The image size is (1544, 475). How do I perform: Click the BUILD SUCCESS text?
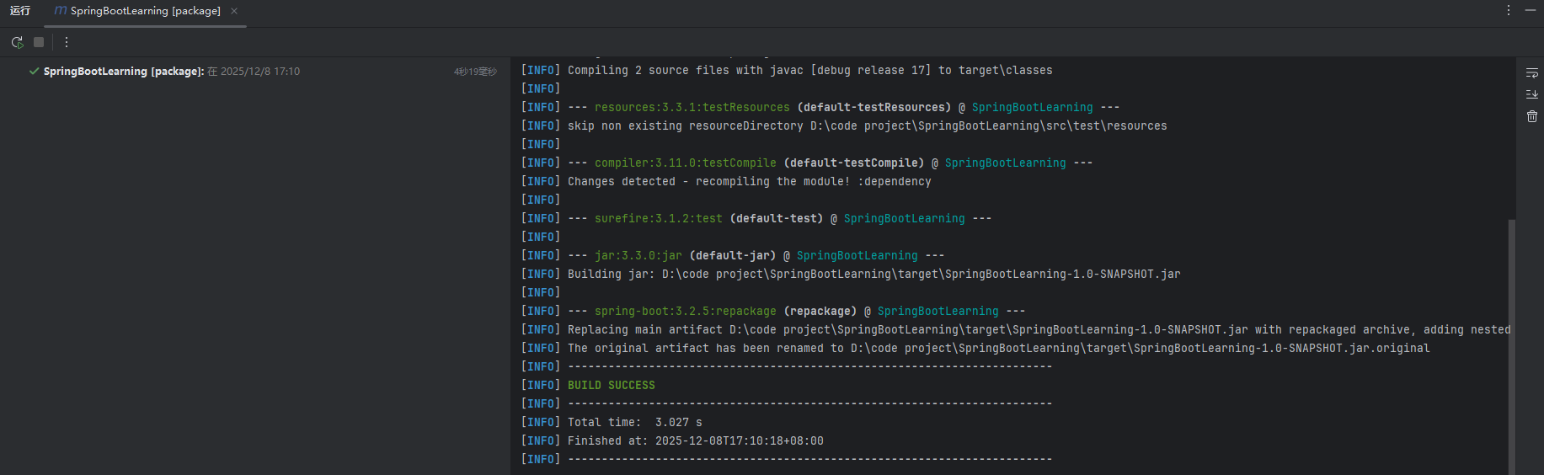tap(611, 385)
